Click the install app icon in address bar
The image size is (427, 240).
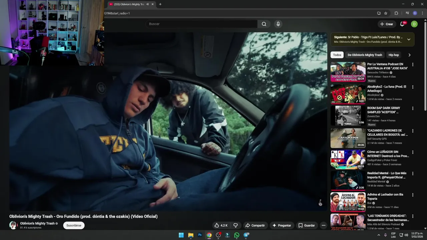tap(379, 13)
